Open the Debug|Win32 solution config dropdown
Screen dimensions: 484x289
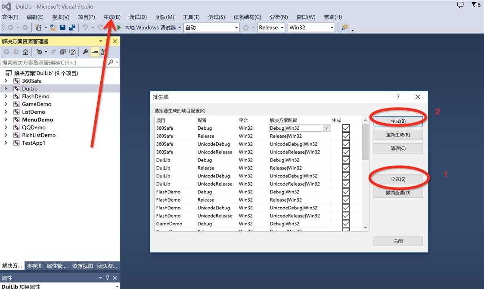(326, 128)
